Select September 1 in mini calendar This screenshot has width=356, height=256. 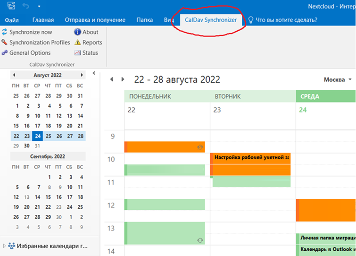(x=49, y=177)
